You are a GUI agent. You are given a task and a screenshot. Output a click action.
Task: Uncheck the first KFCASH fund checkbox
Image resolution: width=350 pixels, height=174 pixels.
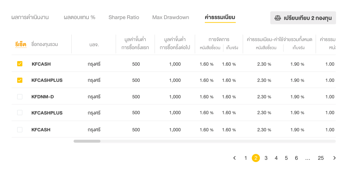[20, 64]
